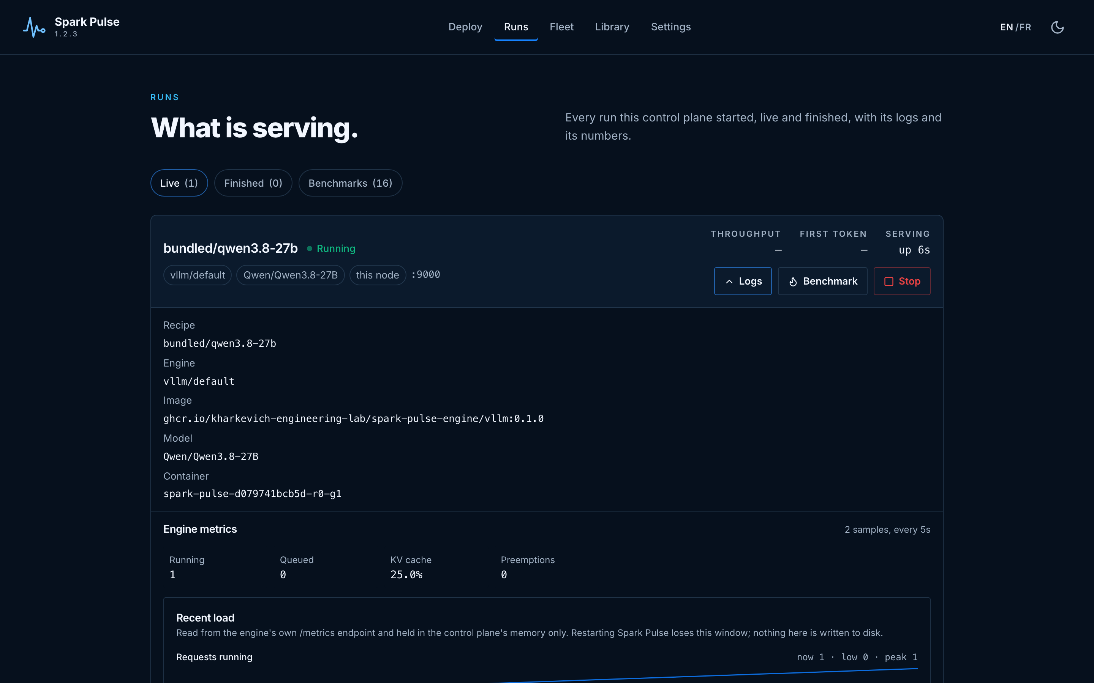1094x683 pixels.
Task: Switch language to EN
Action: (x=1006, y=27)
